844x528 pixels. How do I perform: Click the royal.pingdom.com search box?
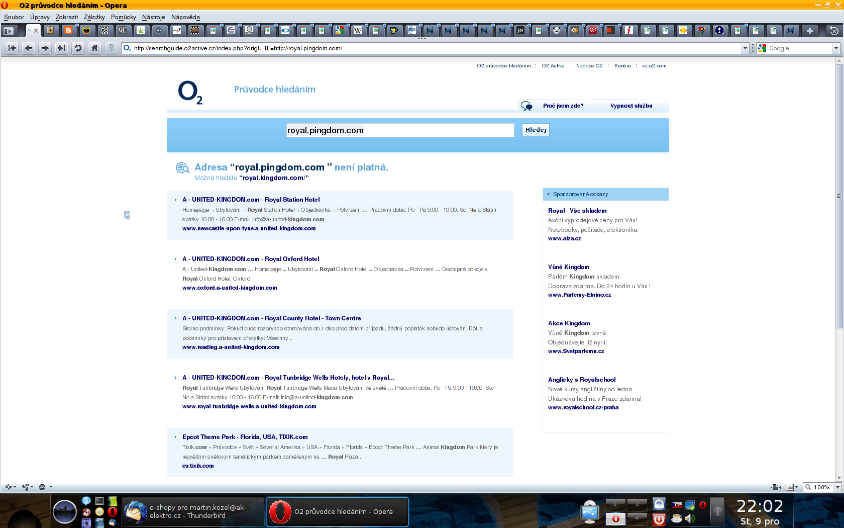pos(400,130)
